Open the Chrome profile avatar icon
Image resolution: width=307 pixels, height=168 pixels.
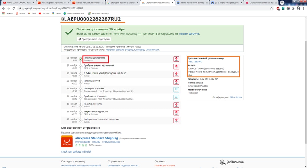[x=298, y=8]
